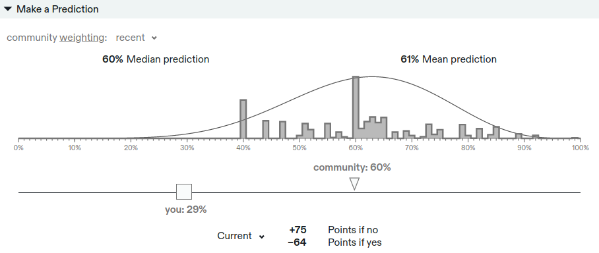Image resolution: width=599 pixels, height=253 pixels.
Task: Open the Current points dropdown arrow
Action: click(262, 237)
